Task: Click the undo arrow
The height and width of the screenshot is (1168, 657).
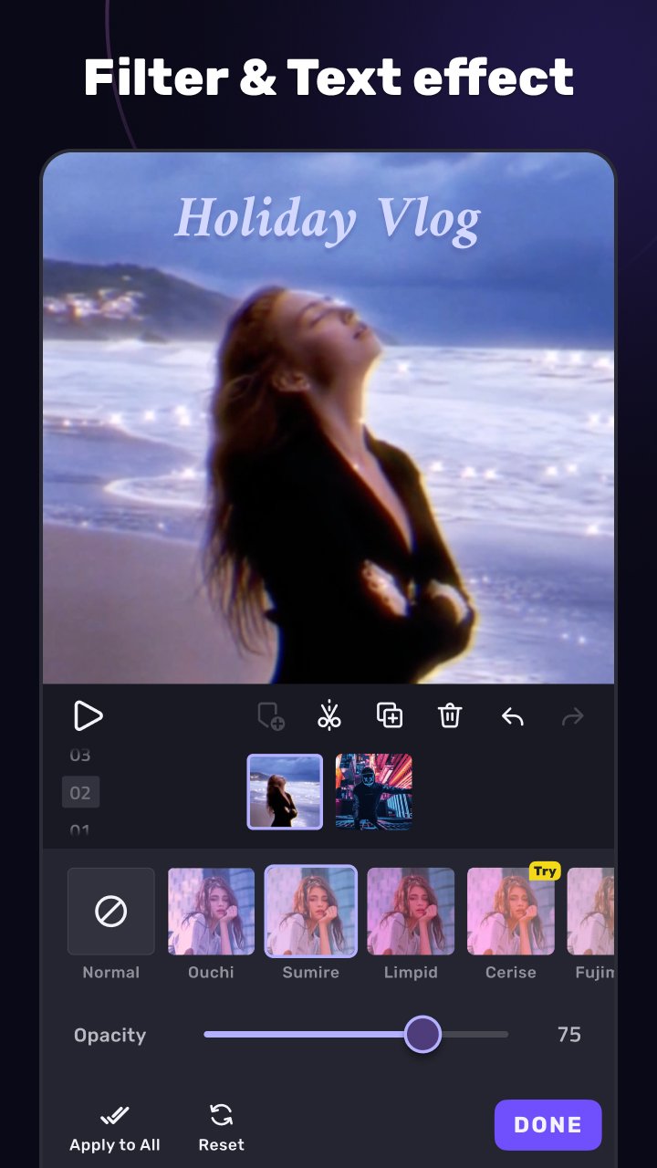Action: [x=513, y=717]
